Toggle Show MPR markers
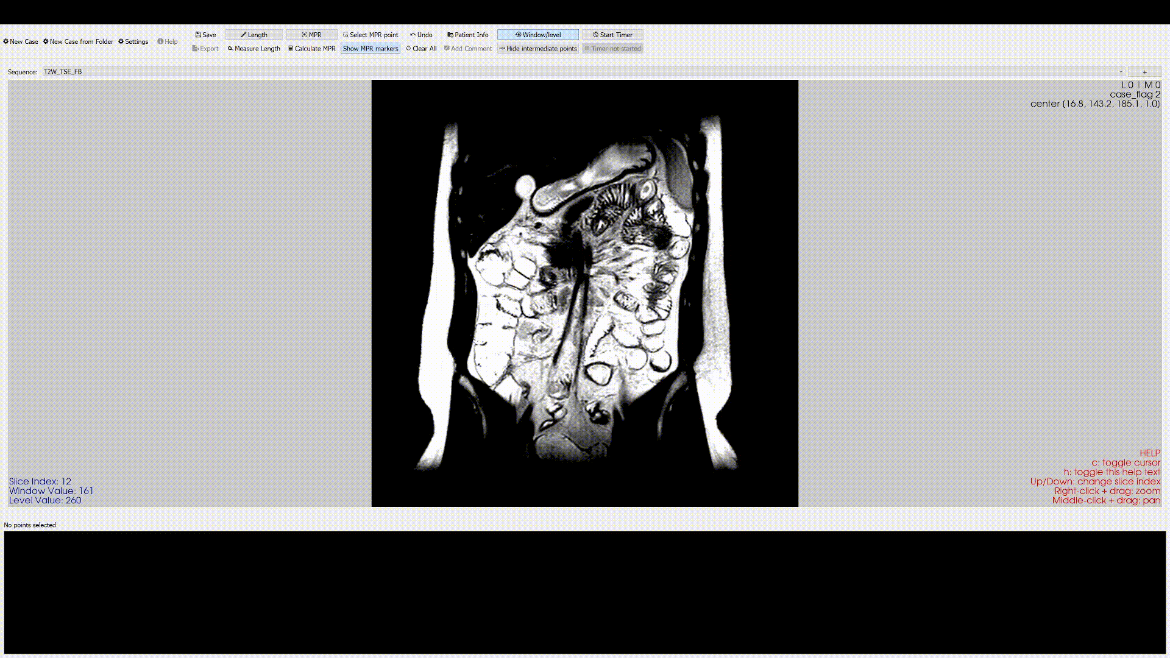This screenshot has width=1170, height=658. click(370, 48)
